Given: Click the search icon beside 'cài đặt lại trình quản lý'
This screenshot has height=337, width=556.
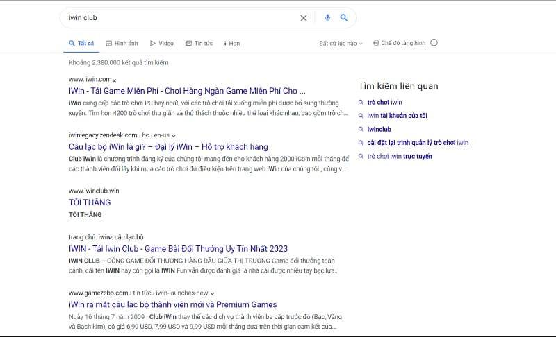Looking at the screenshot, I should [x=361, y=143].
